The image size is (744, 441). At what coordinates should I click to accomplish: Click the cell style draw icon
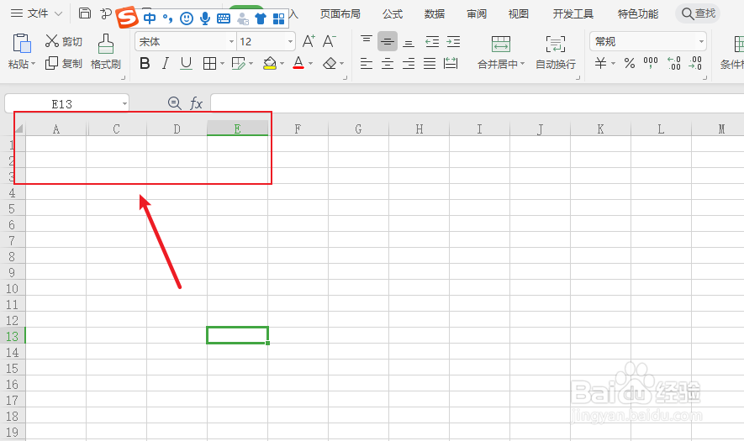click(238, 63)
